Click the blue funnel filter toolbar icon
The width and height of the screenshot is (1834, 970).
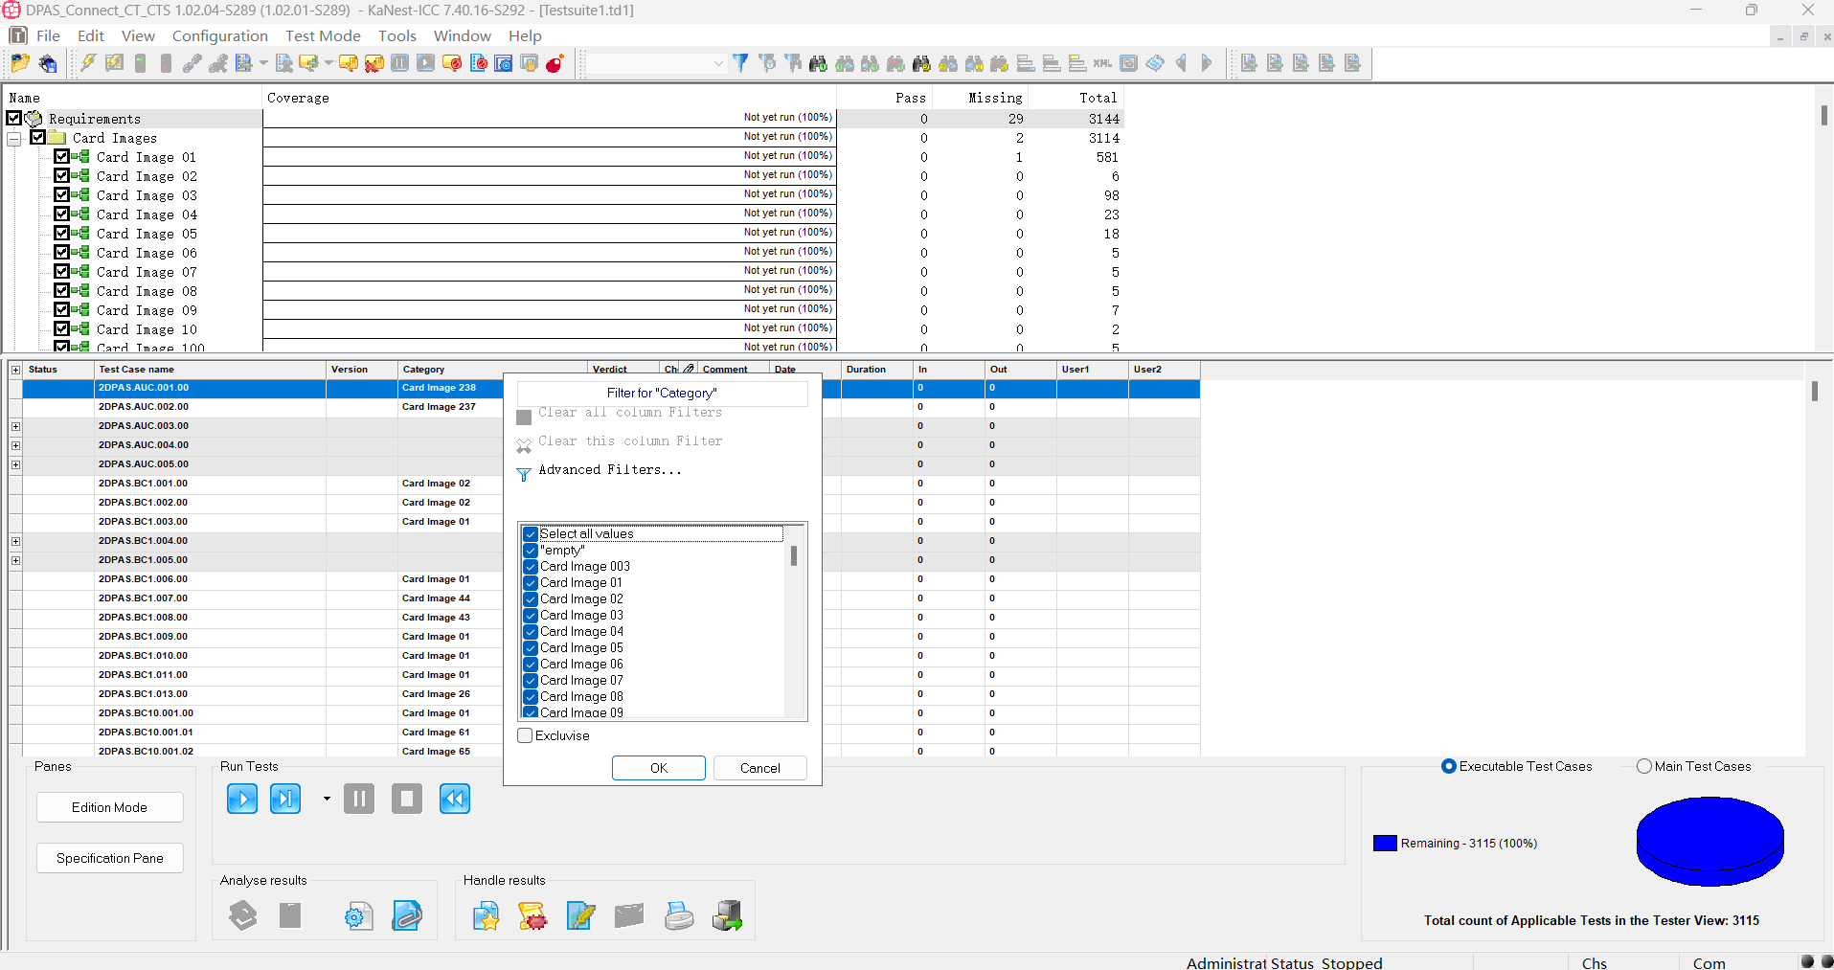click(740, 63)
